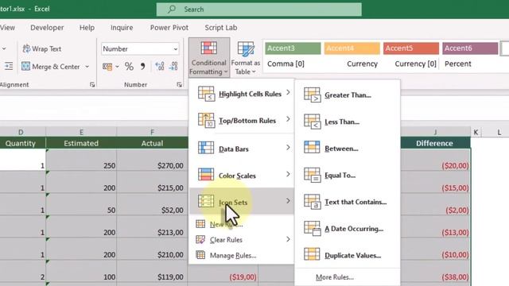Expand the Number format dropdown
This screenshot has height=286, width=509.
[x=175, y=49]
